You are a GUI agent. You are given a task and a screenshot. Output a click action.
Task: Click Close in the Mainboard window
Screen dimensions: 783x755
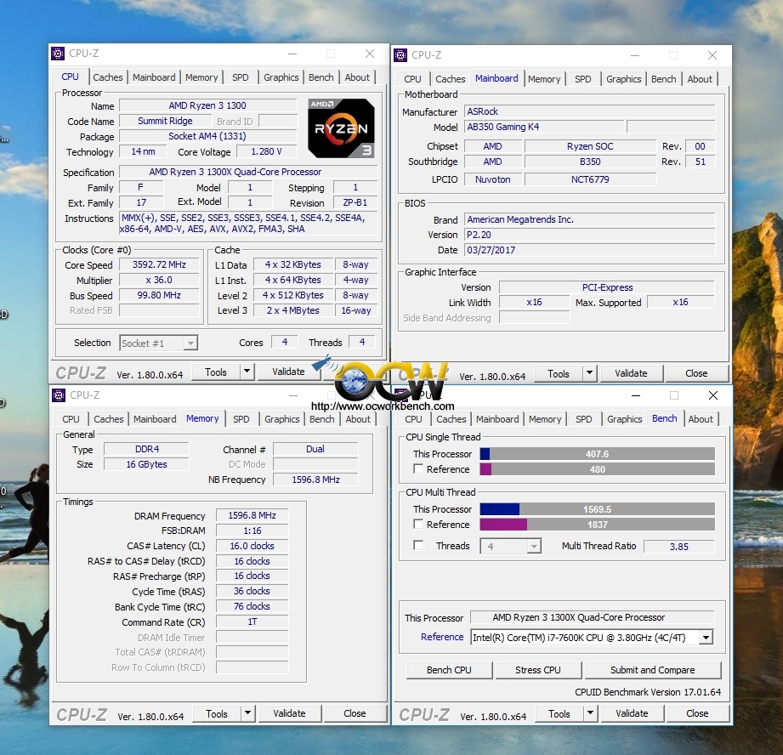pos(696,373)
